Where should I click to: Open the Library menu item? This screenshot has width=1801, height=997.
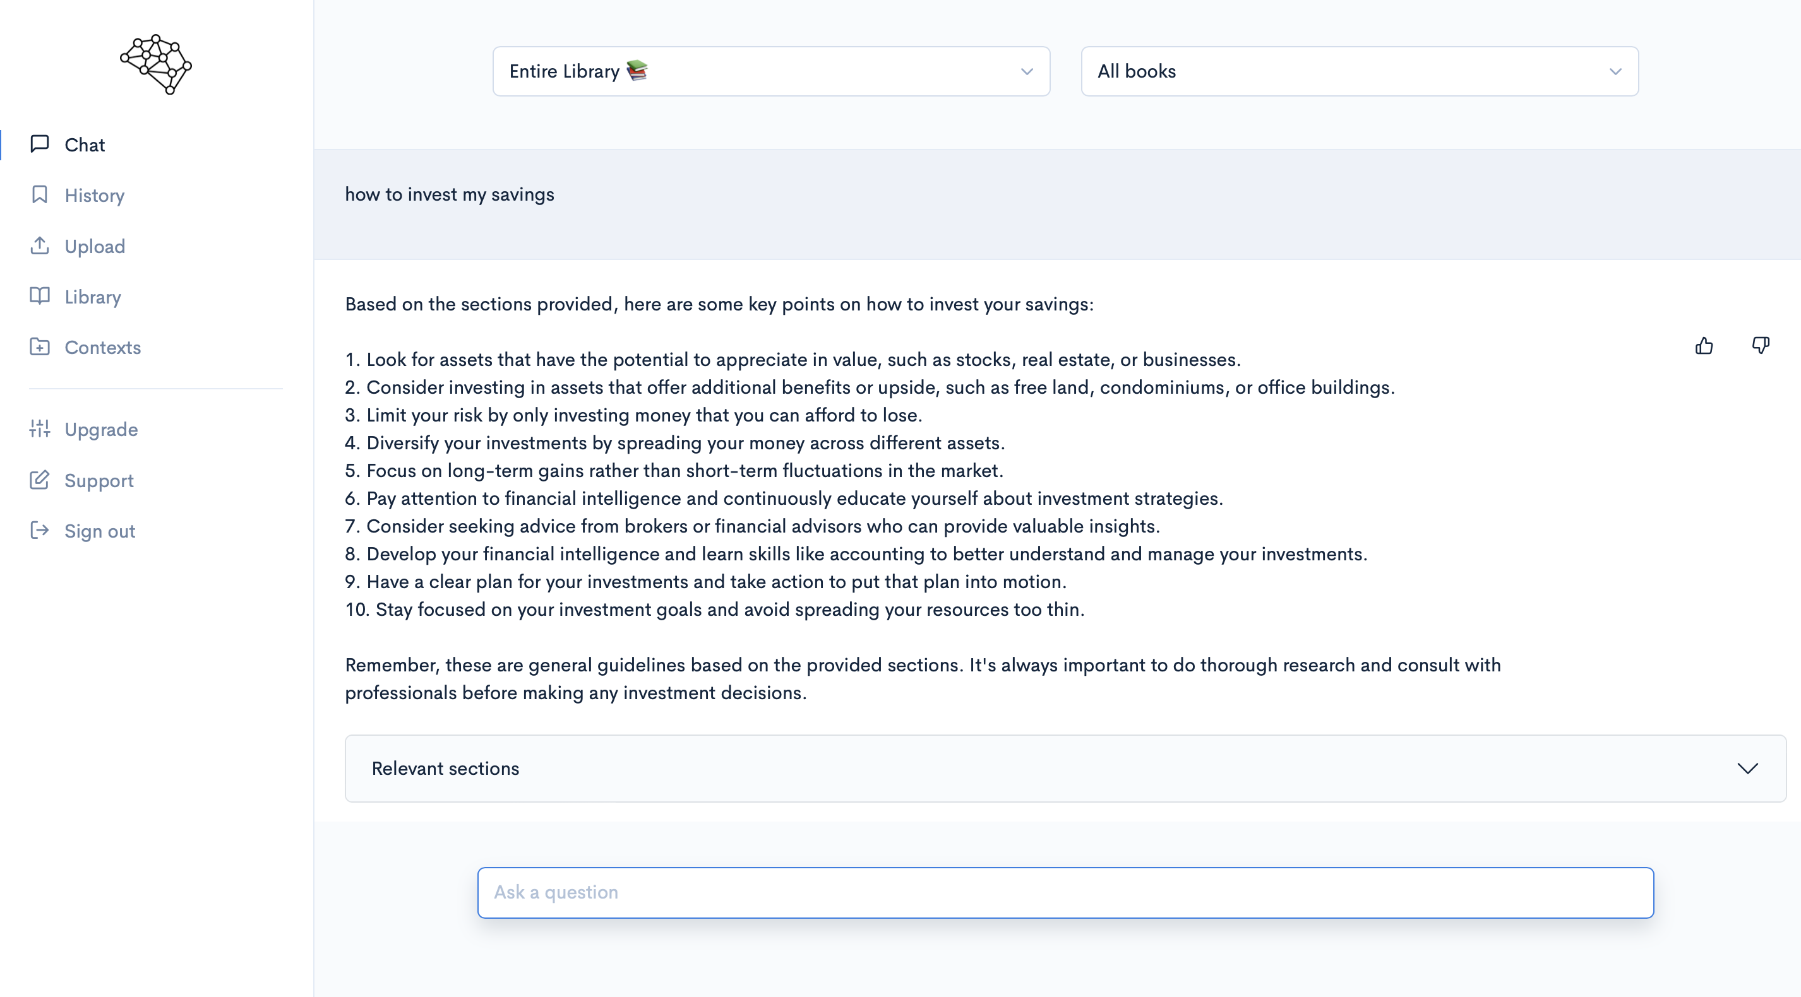click(x=93, y=297)
